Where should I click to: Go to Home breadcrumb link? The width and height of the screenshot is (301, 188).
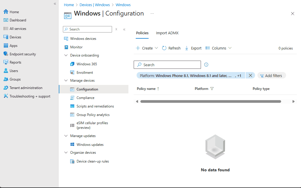(69, 5)
